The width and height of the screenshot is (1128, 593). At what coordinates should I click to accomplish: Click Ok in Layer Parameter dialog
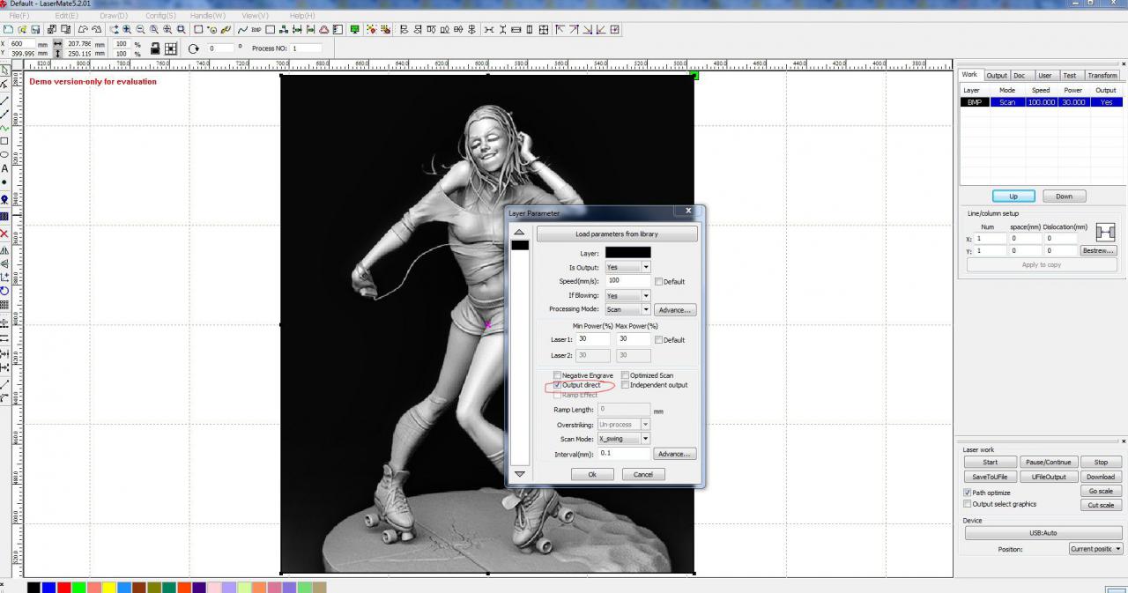(x=592, y=474)
